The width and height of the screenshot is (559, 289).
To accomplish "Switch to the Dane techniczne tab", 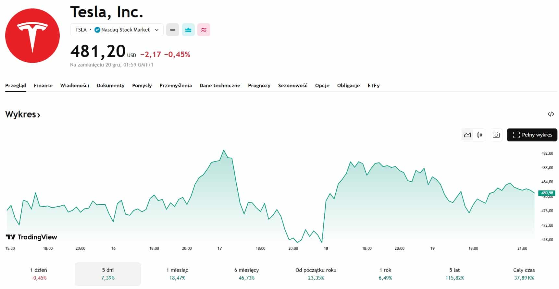I will 220,86.
